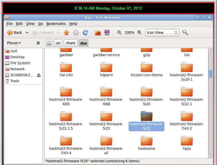
Task: Eject the SCANDISK2 drive
Action: coord(39,75)
